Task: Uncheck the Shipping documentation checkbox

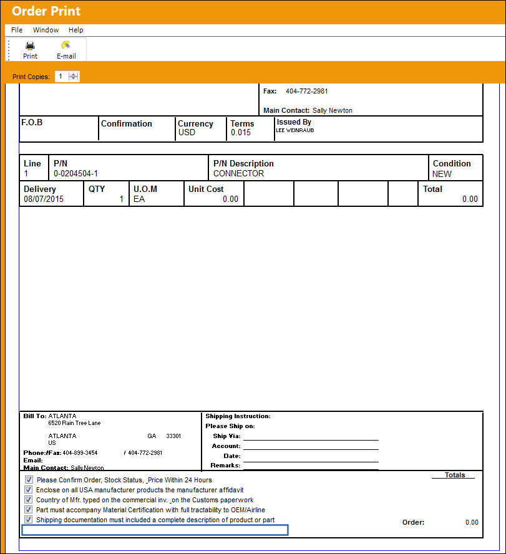Action: pos(29,519)
